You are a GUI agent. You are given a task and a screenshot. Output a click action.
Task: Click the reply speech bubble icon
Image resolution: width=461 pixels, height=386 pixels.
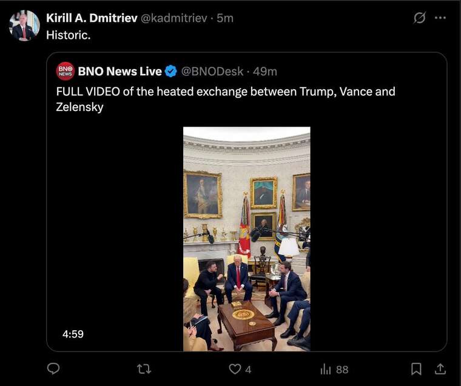click(53, 368)
